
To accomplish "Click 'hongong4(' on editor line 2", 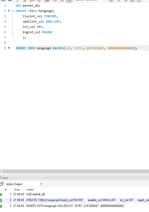I will coord(46,11).
